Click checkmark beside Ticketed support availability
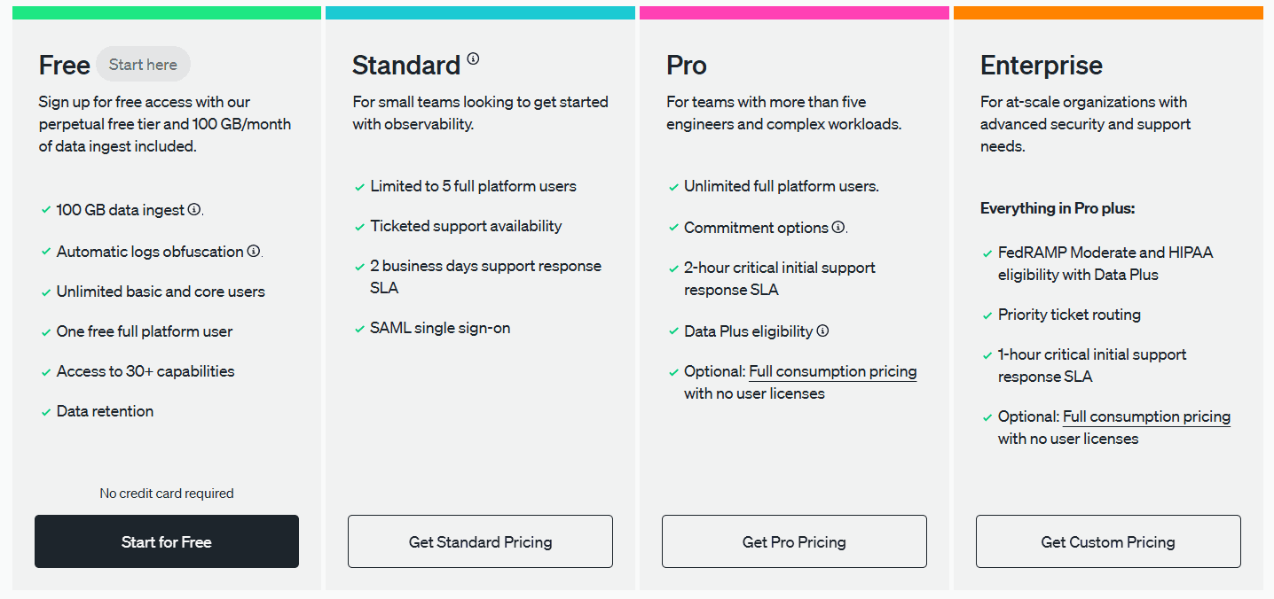Screen dimensions: 1274x599 (360, 228)
